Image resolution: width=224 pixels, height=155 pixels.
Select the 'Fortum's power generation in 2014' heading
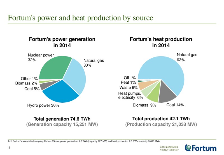62,42
